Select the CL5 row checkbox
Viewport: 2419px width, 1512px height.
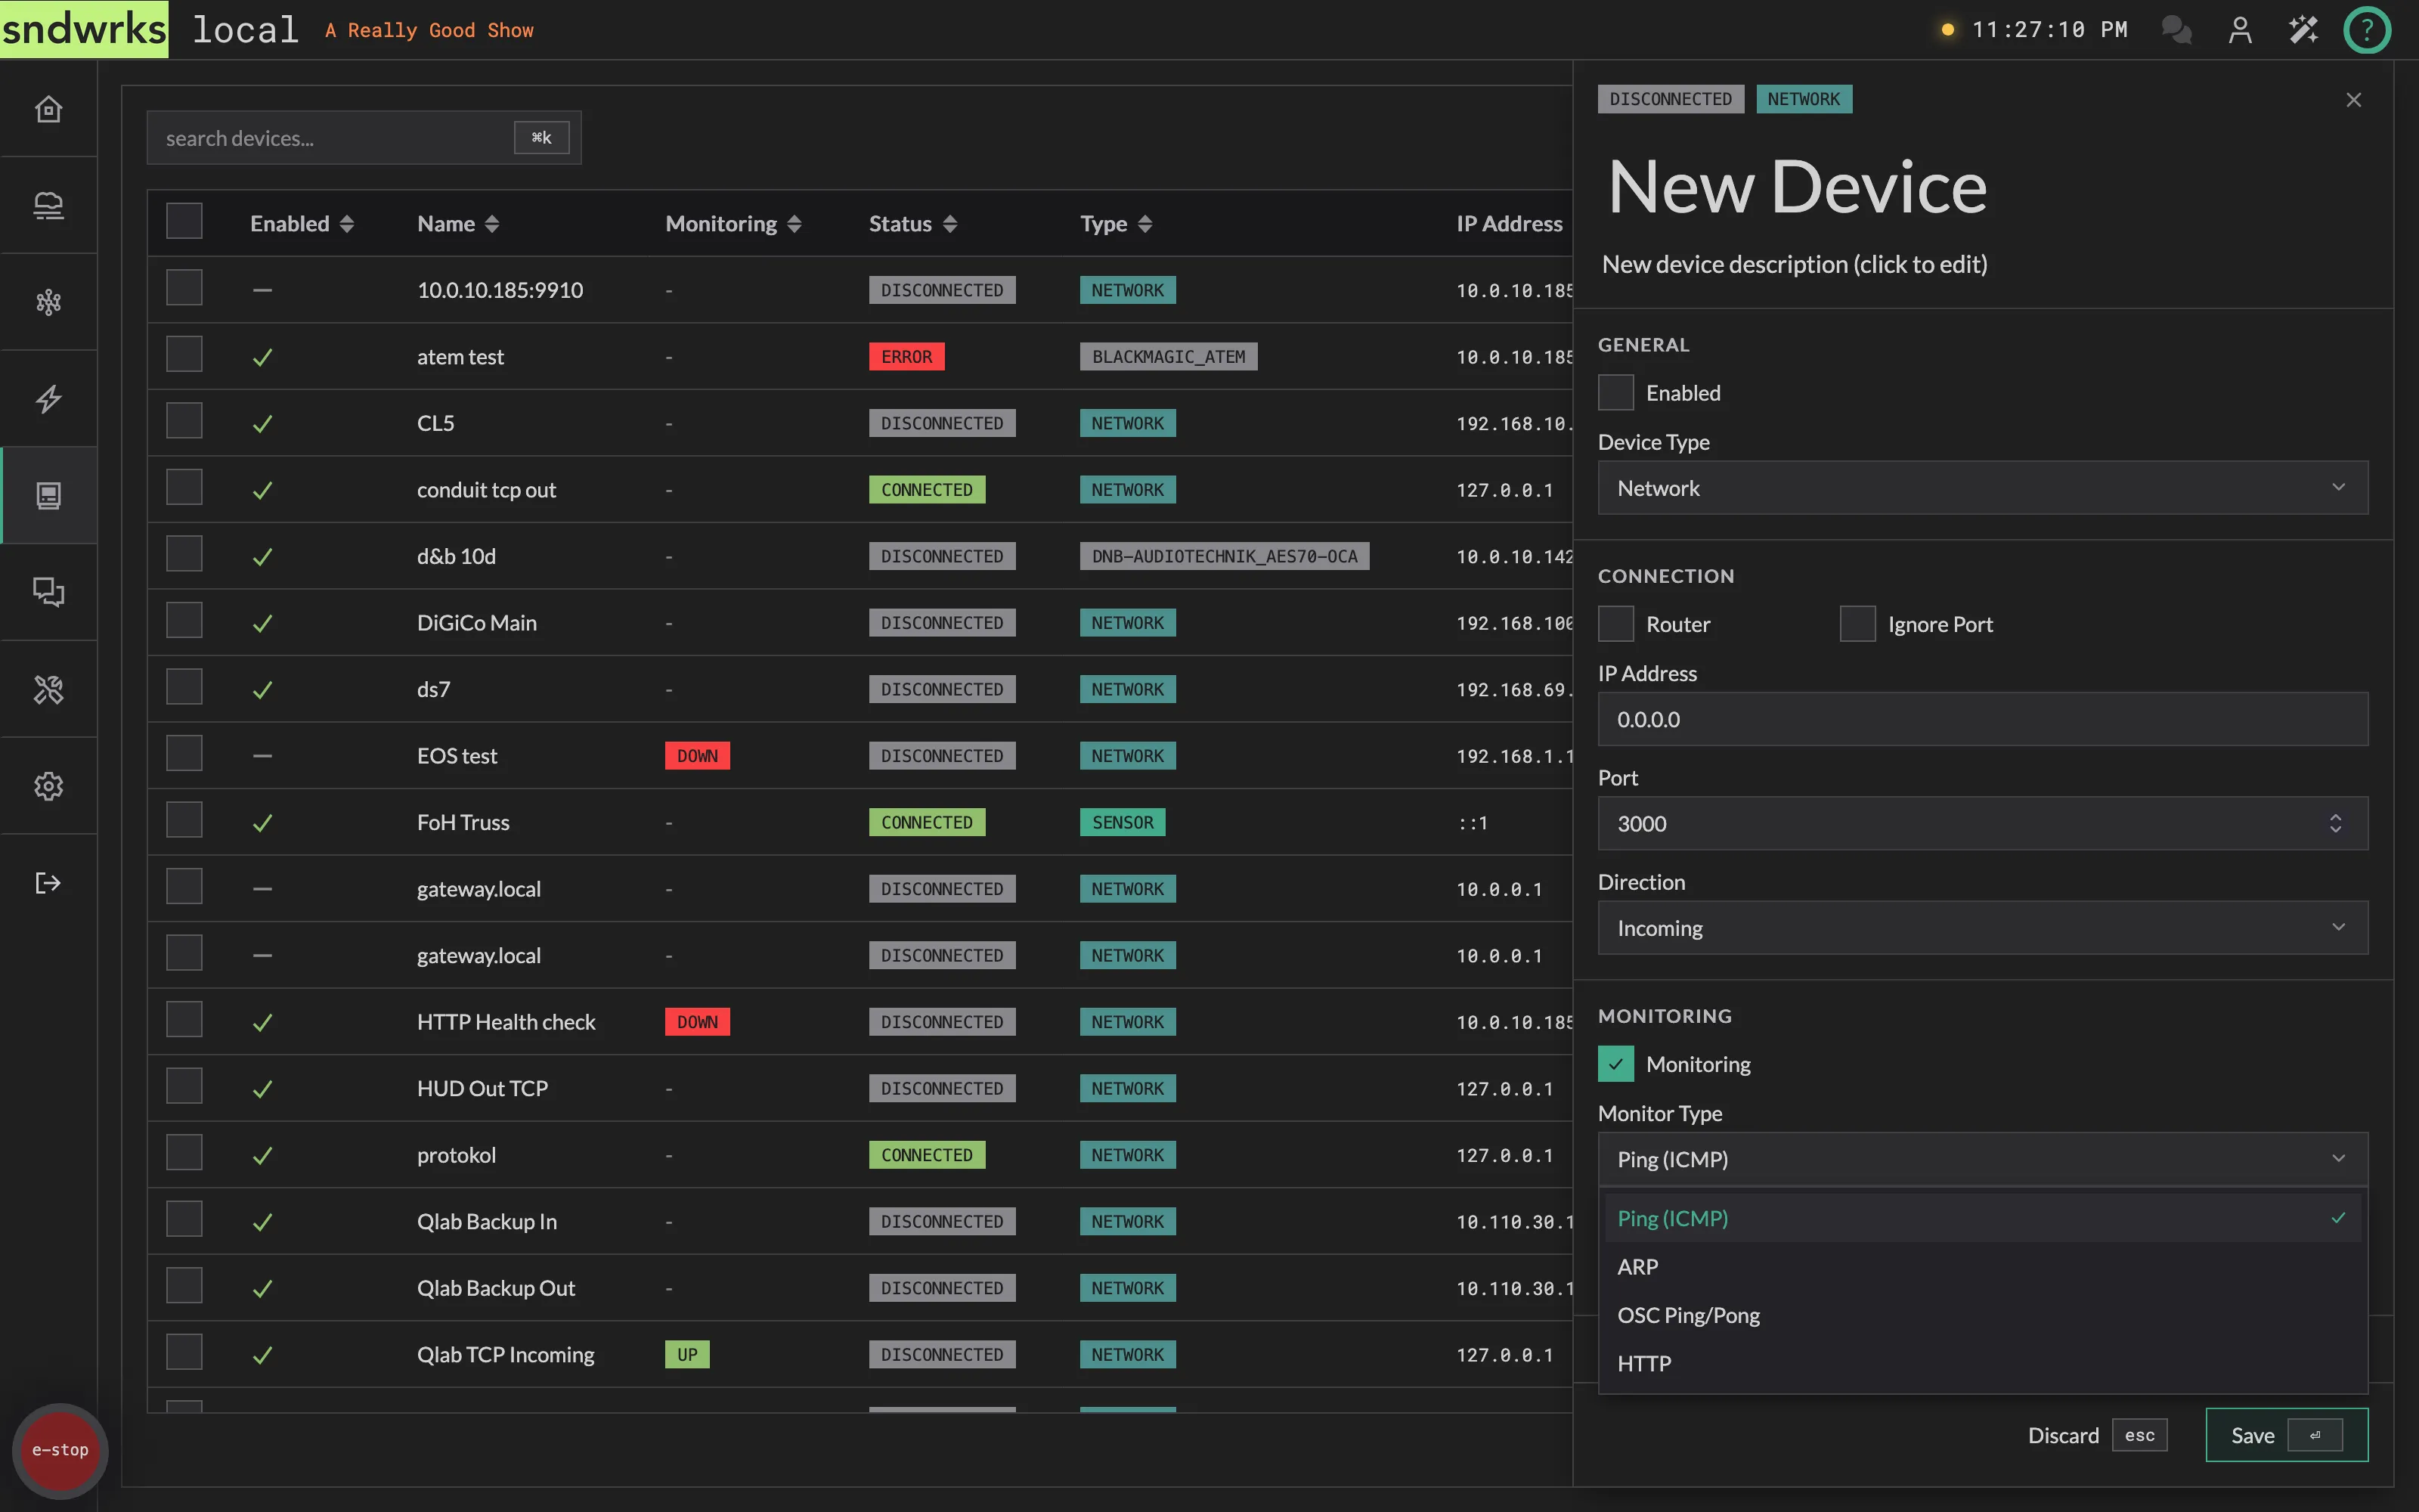[184, 421]
